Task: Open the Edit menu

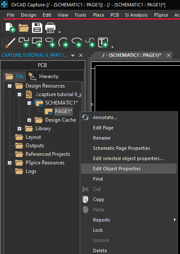Action: click(x=47, y=15)
